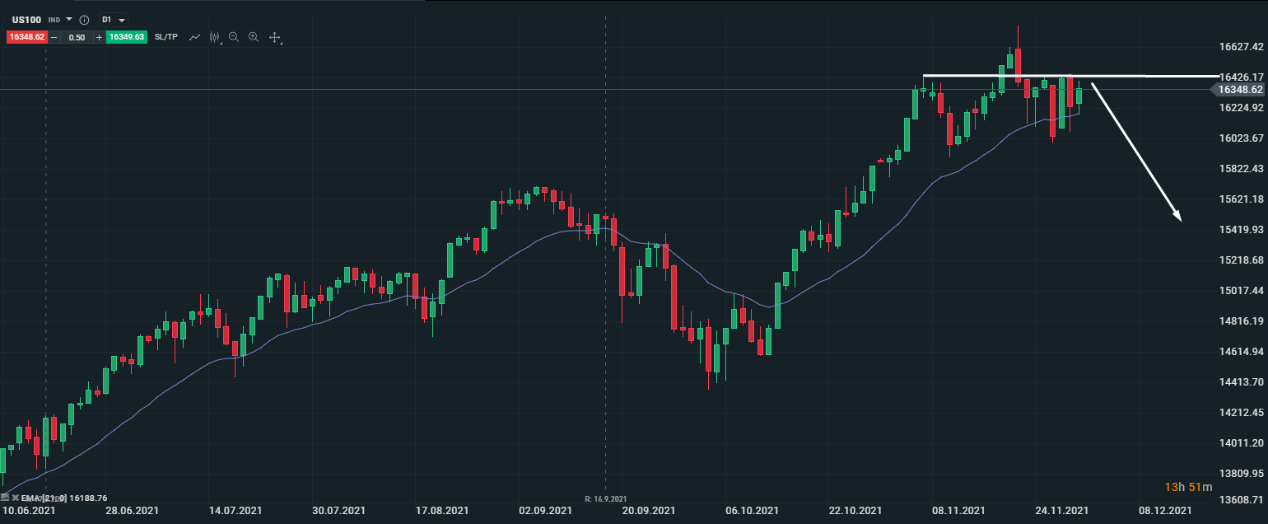The height and width of the screenshot is (524, 1268).
Task: Decrease trade volume with minus button
Action: pos(54,37)
